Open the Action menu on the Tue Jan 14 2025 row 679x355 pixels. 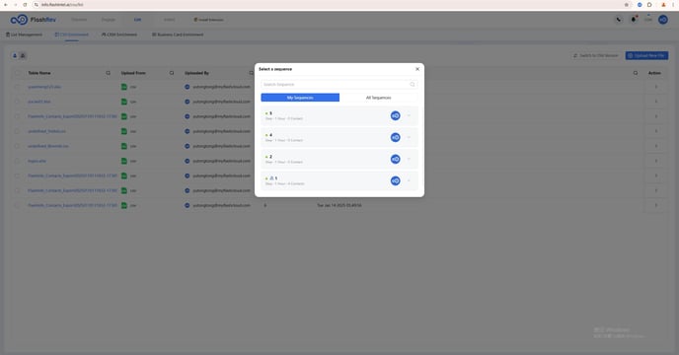pyautogui.click(x=655, y=205)
